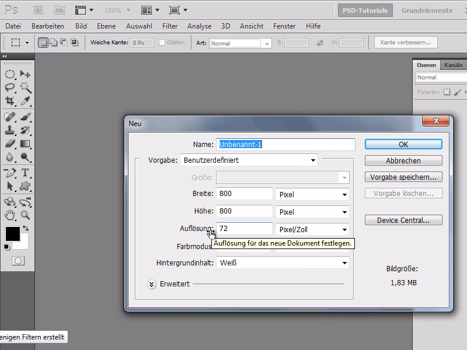
Task: Select the Magic Wand tool
Action: coord(26,87)
